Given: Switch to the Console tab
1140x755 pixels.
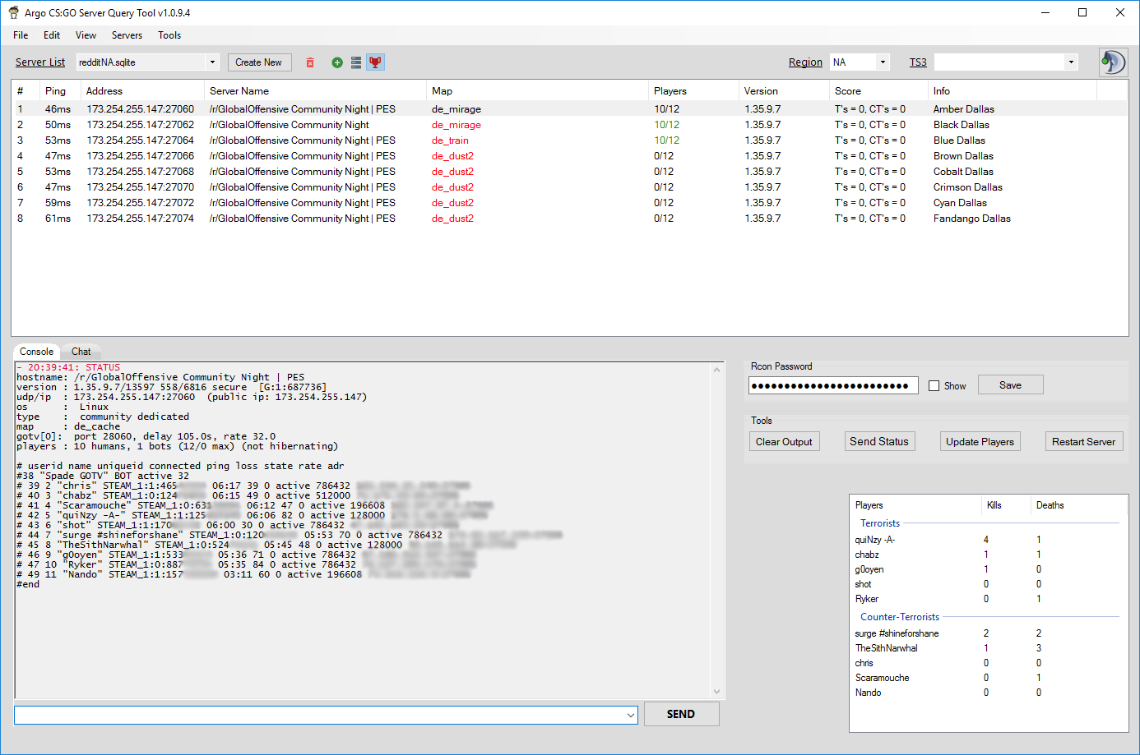Looking at the screenshot, I should coord(36,351).
